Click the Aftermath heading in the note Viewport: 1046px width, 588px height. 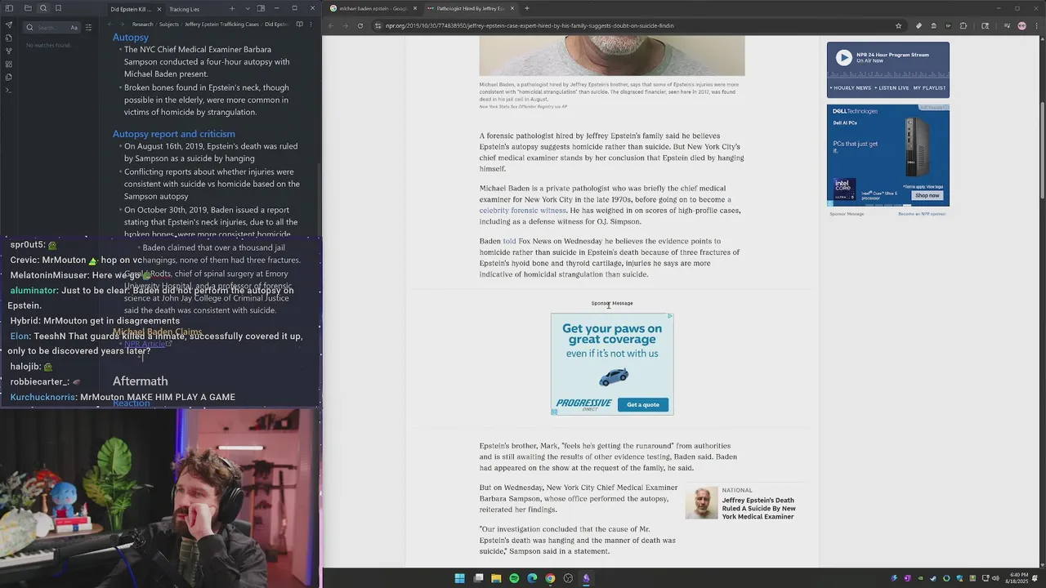[141, 381]
